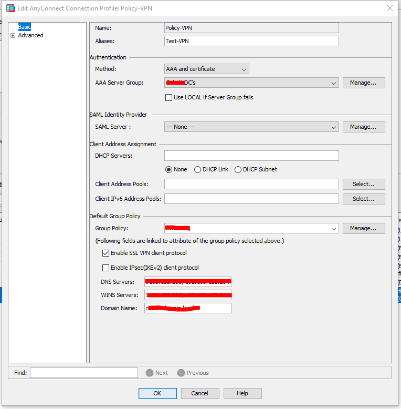Click the SAML Identity Provider section label
The width and height of the screenshot is (401, 409).
(x=118, y=115)
